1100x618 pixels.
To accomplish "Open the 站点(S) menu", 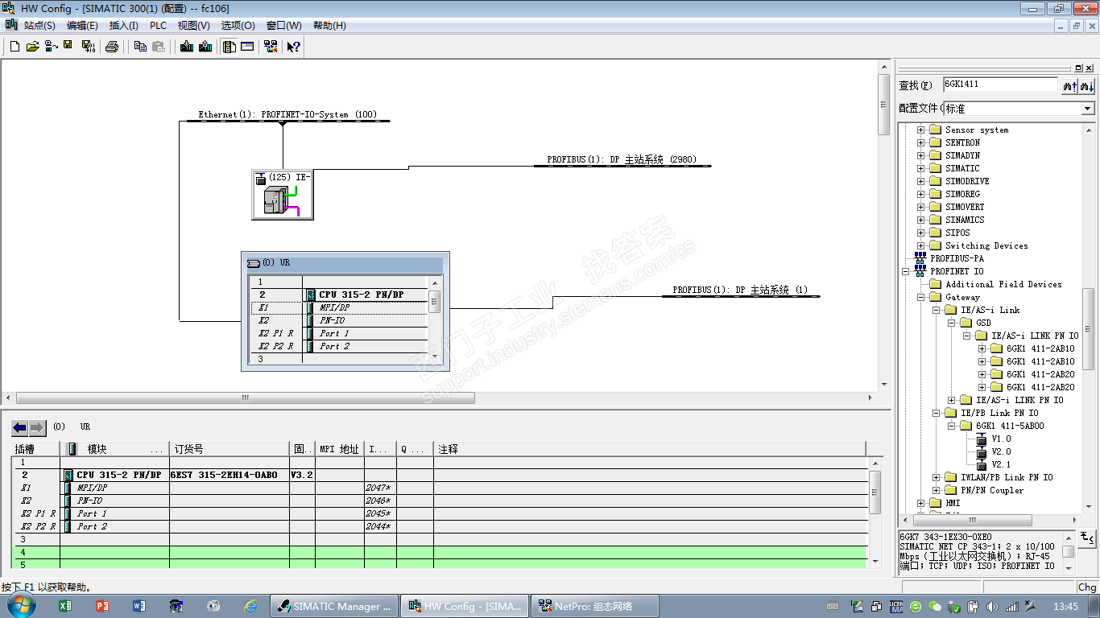I will point(39,26).
